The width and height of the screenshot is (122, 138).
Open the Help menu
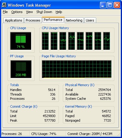[59, 12]
